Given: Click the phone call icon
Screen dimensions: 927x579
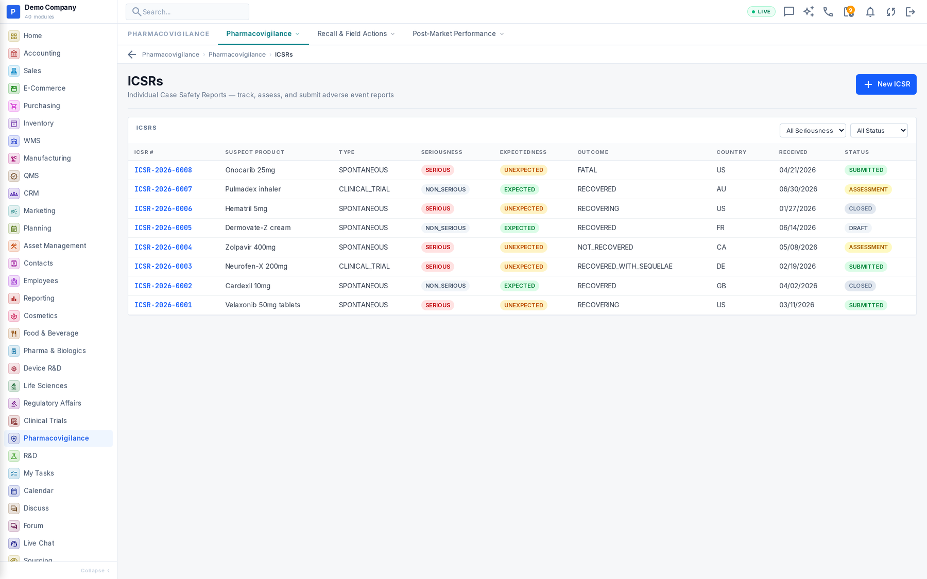Looking at the screenshot, I should 828,12.
